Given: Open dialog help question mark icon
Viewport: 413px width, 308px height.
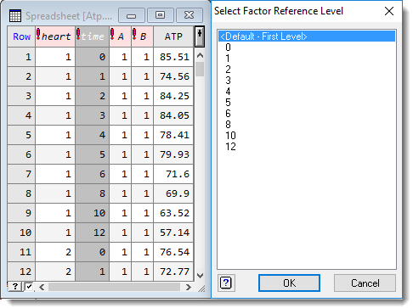Looking at the screenshot, I should pos(226,283).
